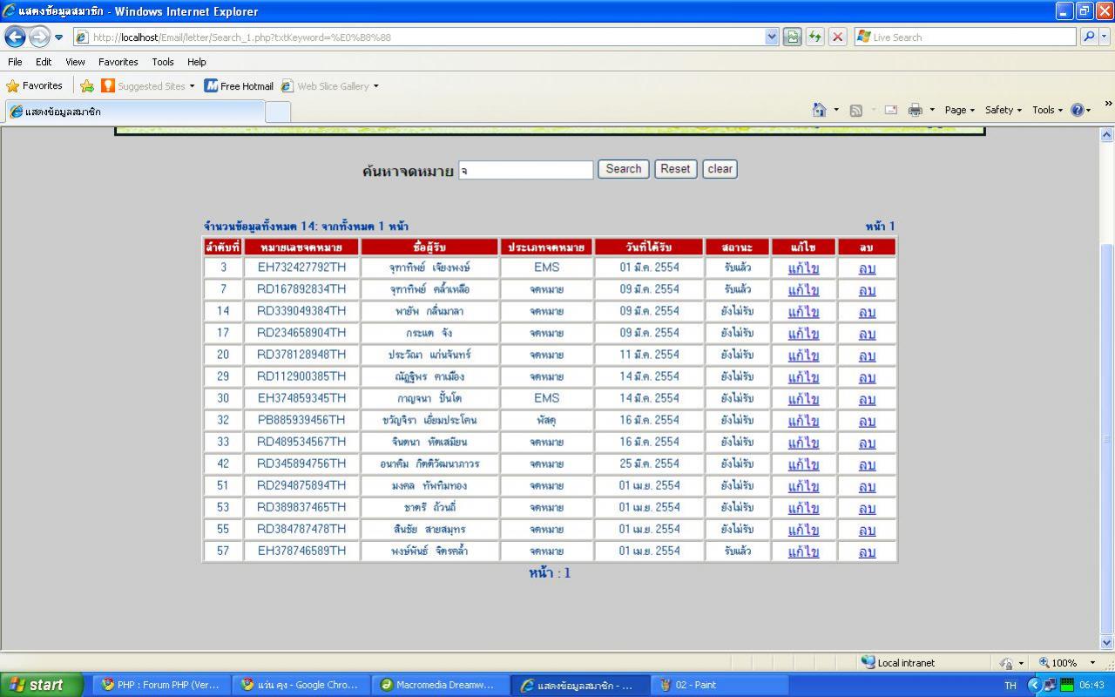
Task: Click ลบ for RD339049384TH row
Action: click(867, 312)
